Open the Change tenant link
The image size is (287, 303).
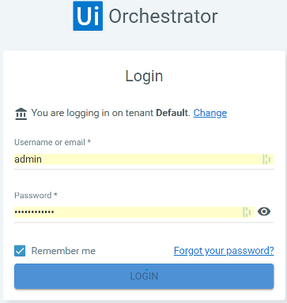point(210,113)
